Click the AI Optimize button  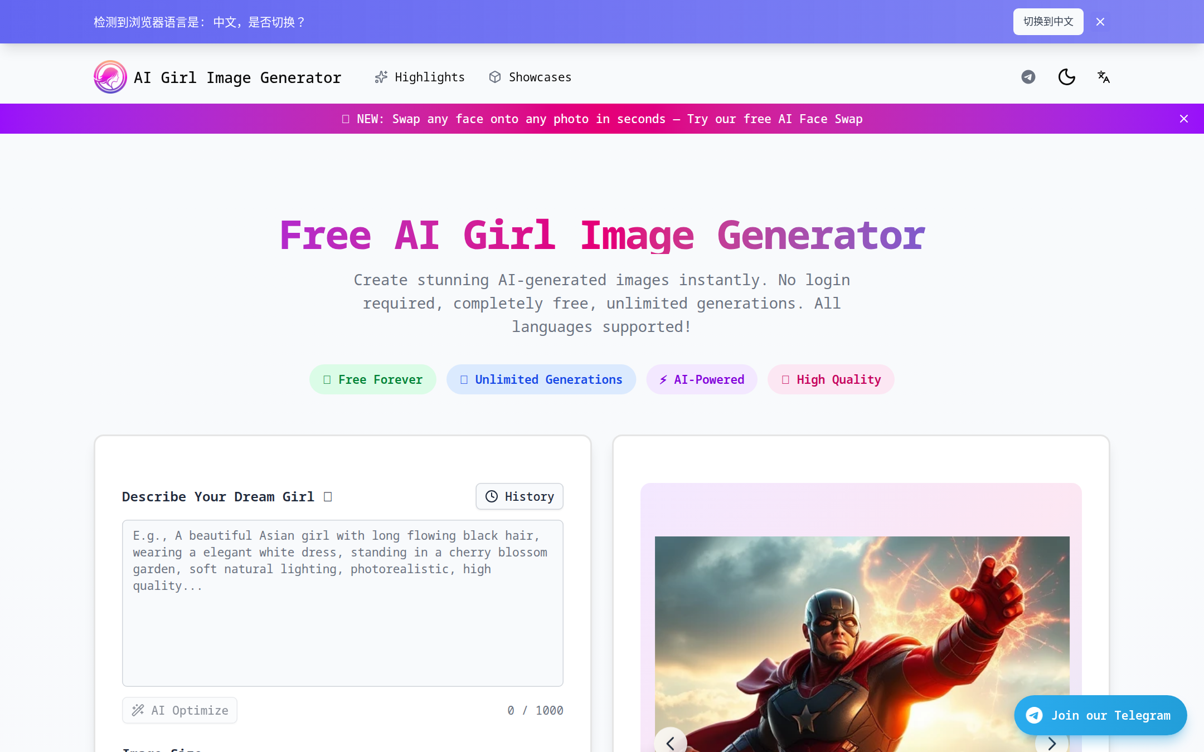tap(179, 710)
